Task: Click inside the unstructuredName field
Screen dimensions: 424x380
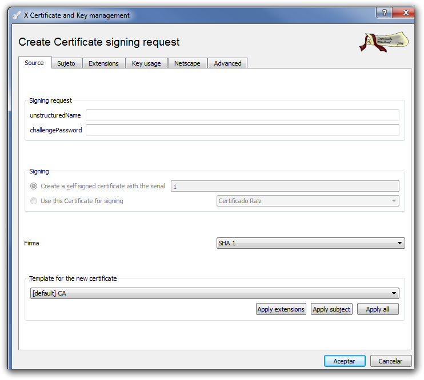Action: tap(242, 115)
